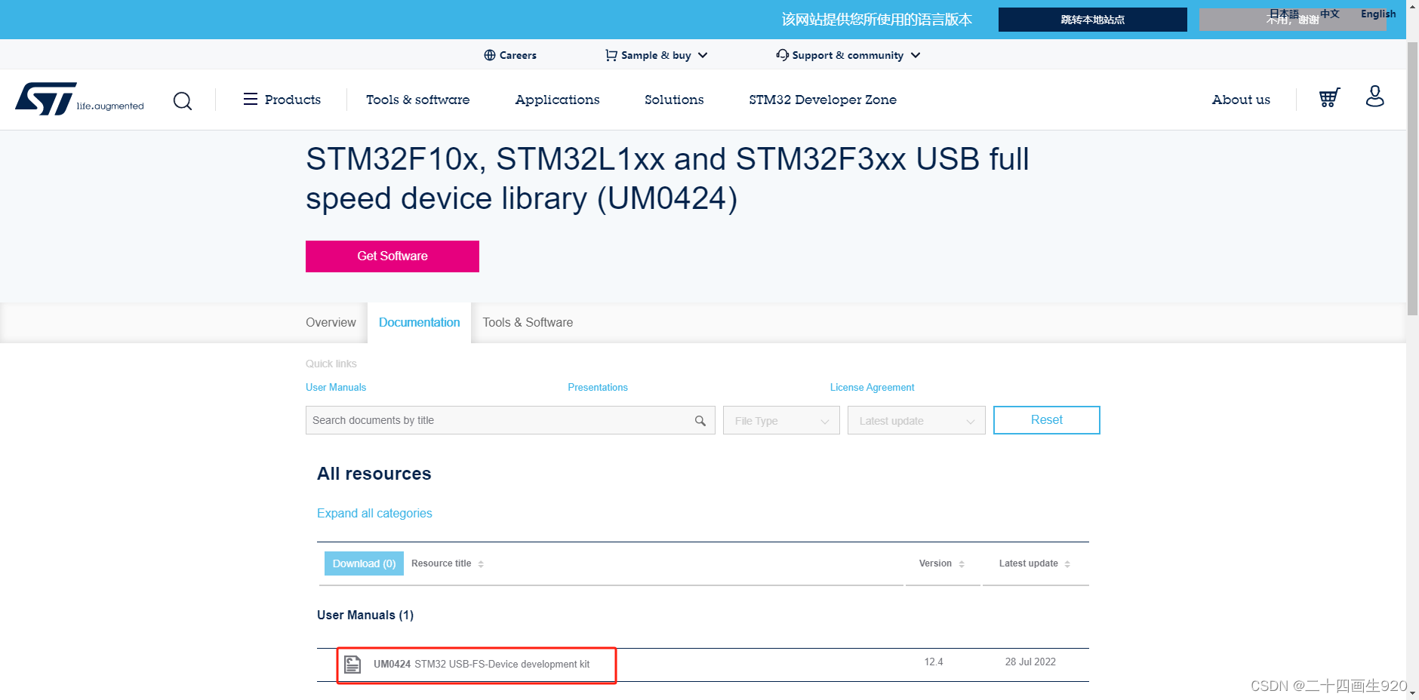Switch to the Overview tab

(331, 322)
